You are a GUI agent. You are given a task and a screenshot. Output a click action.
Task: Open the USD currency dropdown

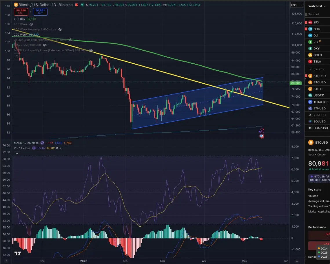[x=297, y=5]
